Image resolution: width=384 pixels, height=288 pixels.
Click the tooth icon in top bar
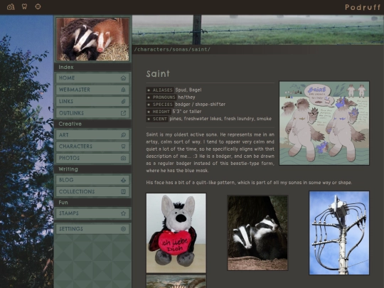(24, 6)
